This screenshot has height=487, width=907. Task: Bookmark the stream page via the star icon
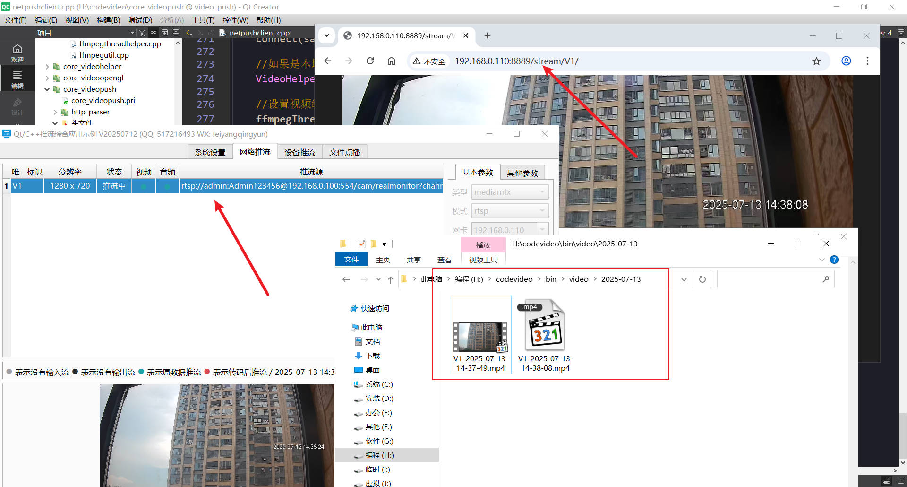point(817,61)
